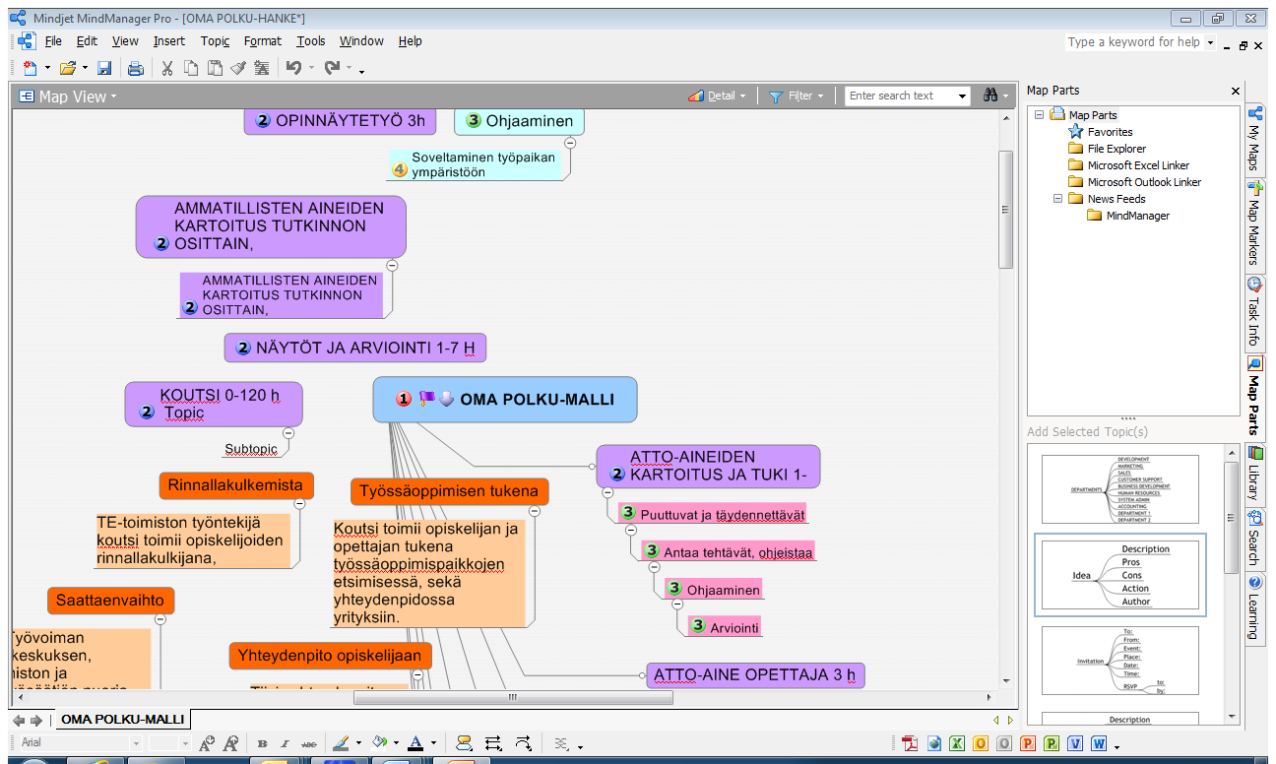This screenshot has width=1276, height=764.
Task: Click the highlight pen color icon
Action: [340, 743]
